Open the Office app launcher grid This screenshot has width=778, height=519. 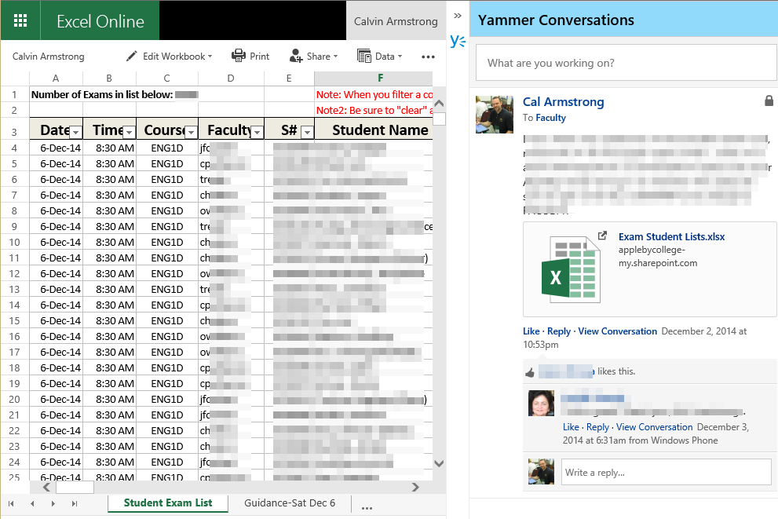[x=20, y=20]
